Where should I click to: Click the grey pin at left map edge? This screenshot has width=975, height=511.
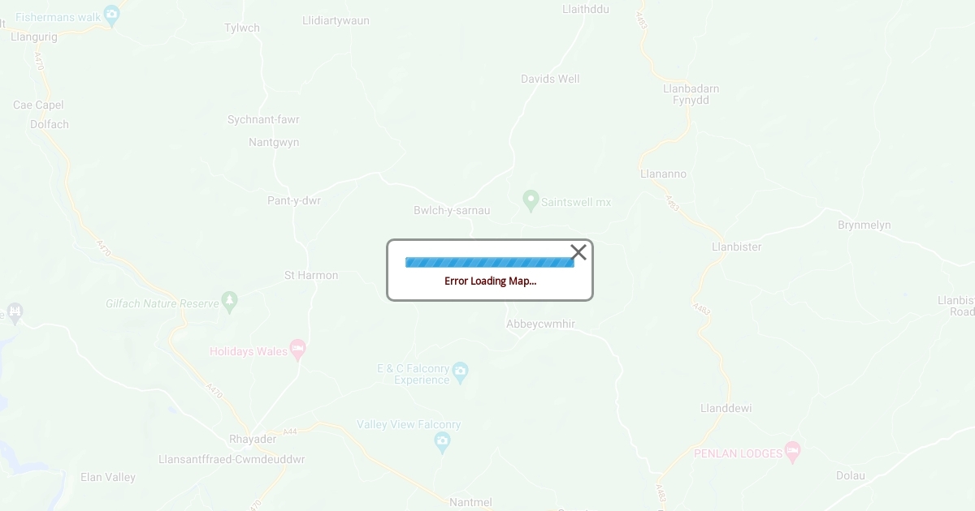pyautogui.click(x=14, y=313)
